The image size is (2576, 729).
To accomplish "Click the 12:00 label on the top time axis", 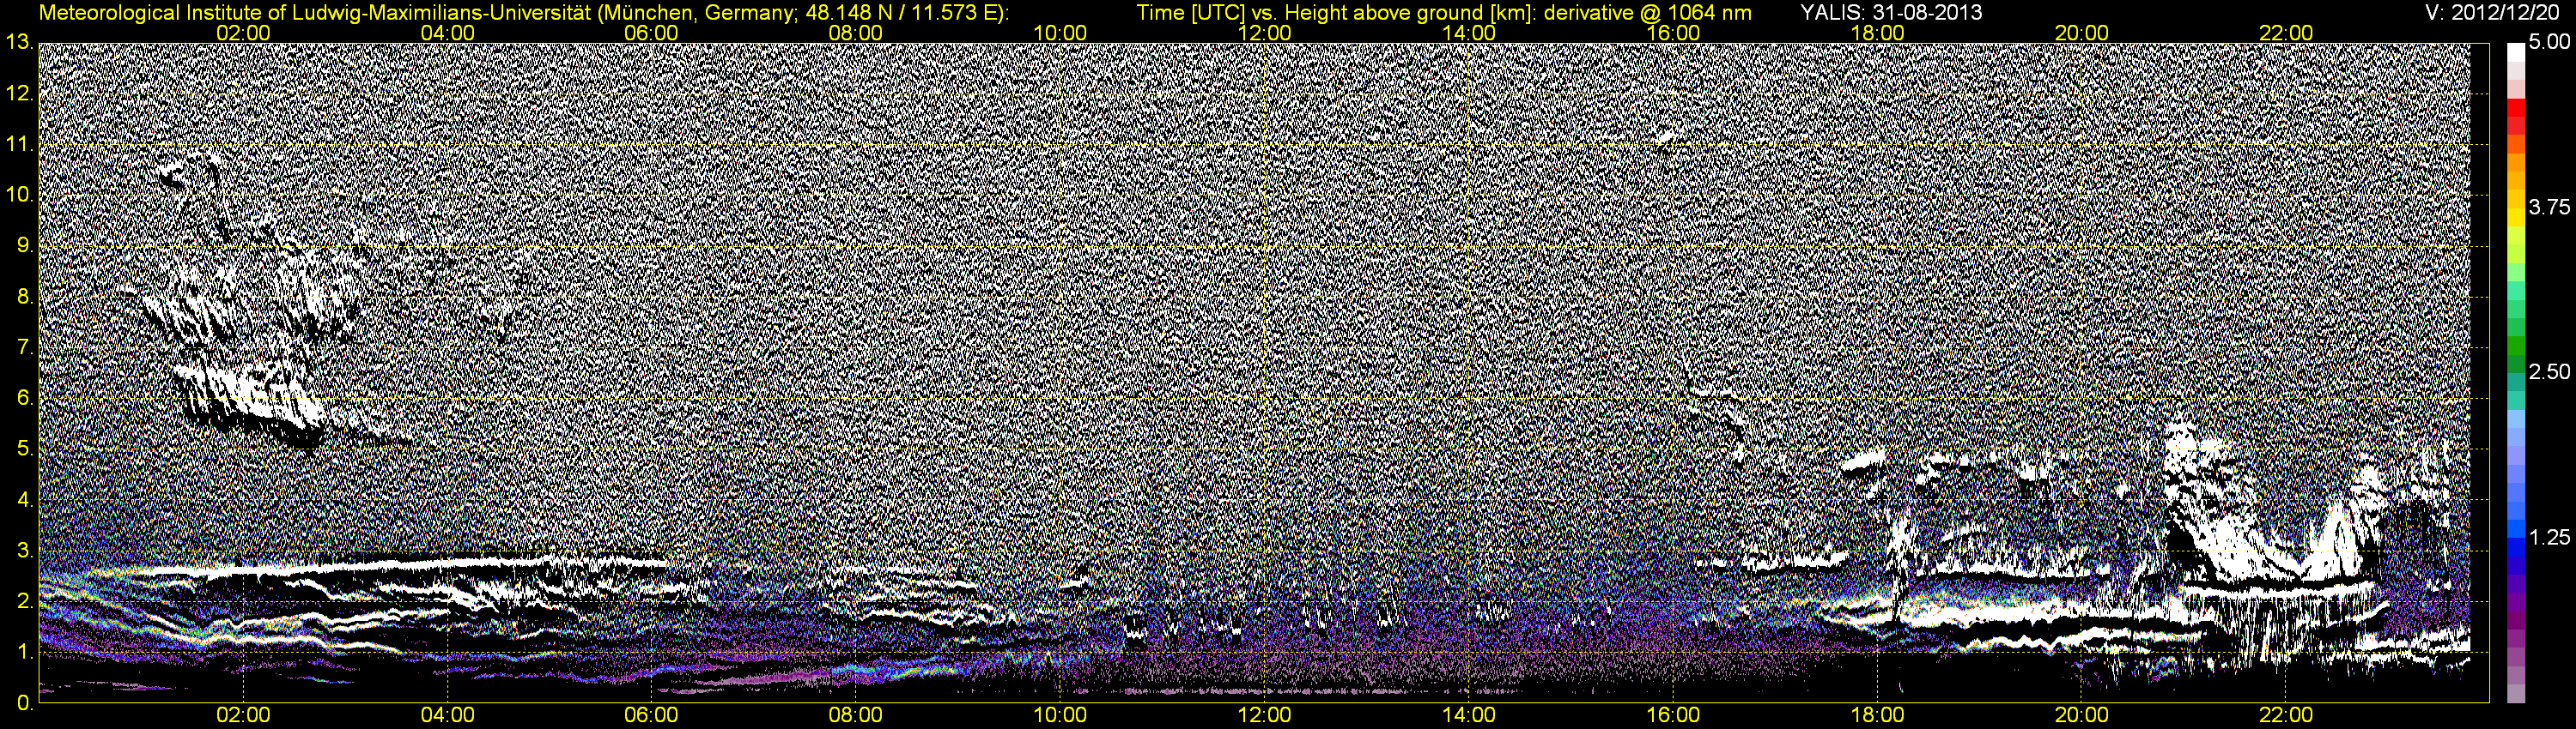I will pos(1264,33).
